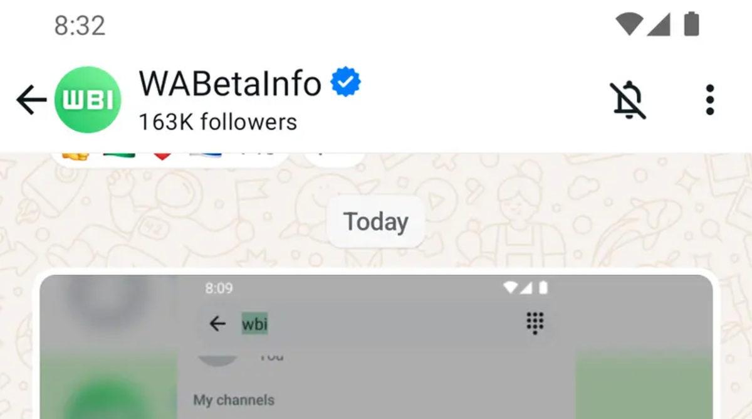Tap the WBI channel avatar
Image resolution: width=752 pixels, height=419 pixels.
point(89,99)
